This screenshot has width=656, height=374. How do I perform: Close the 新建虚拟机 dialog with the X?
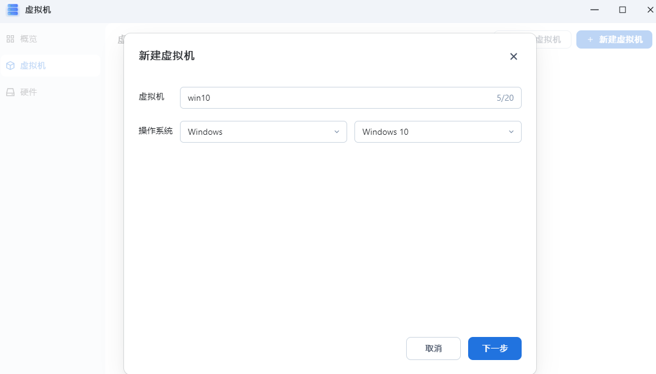513,56
